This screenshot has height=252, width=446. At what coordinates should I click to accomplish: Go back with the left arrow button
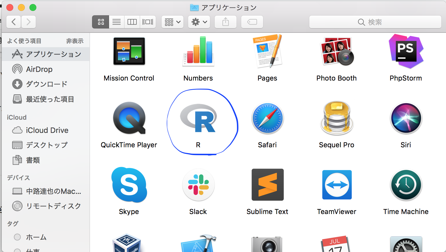(14, 22)
